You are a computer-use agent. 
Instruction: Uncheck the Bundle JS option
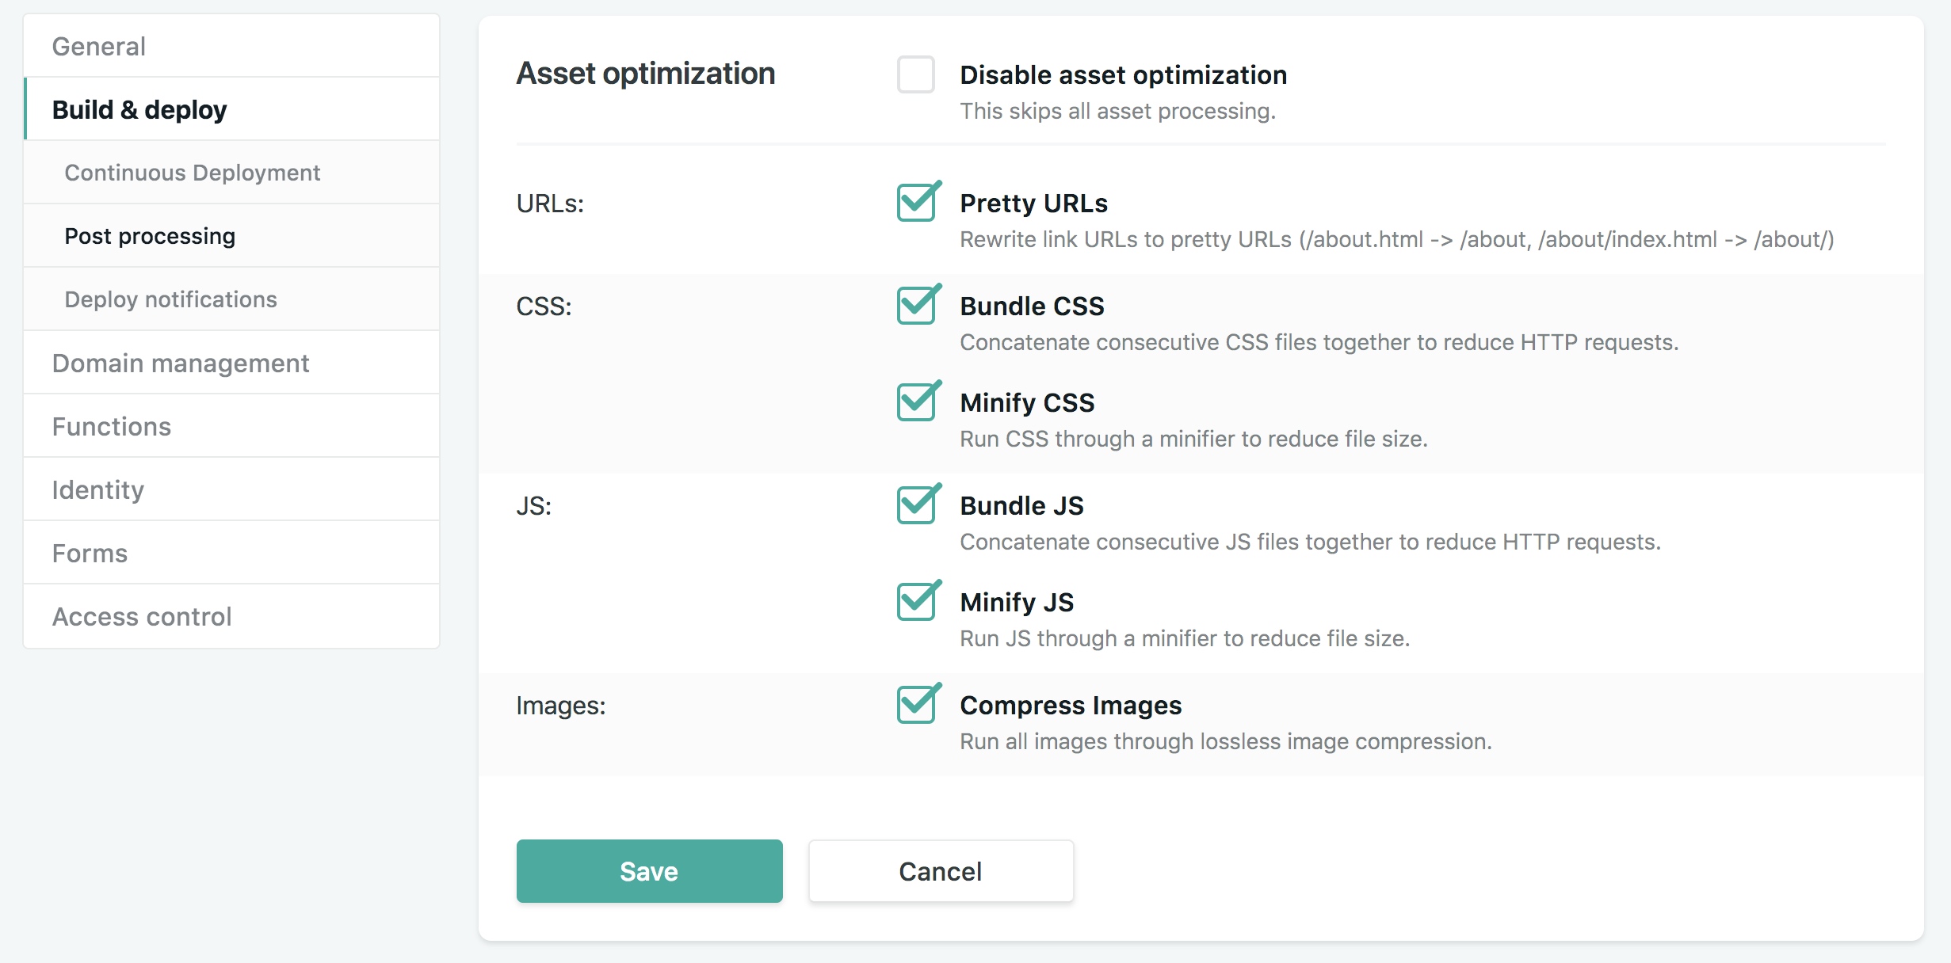[x=916, y=506]
